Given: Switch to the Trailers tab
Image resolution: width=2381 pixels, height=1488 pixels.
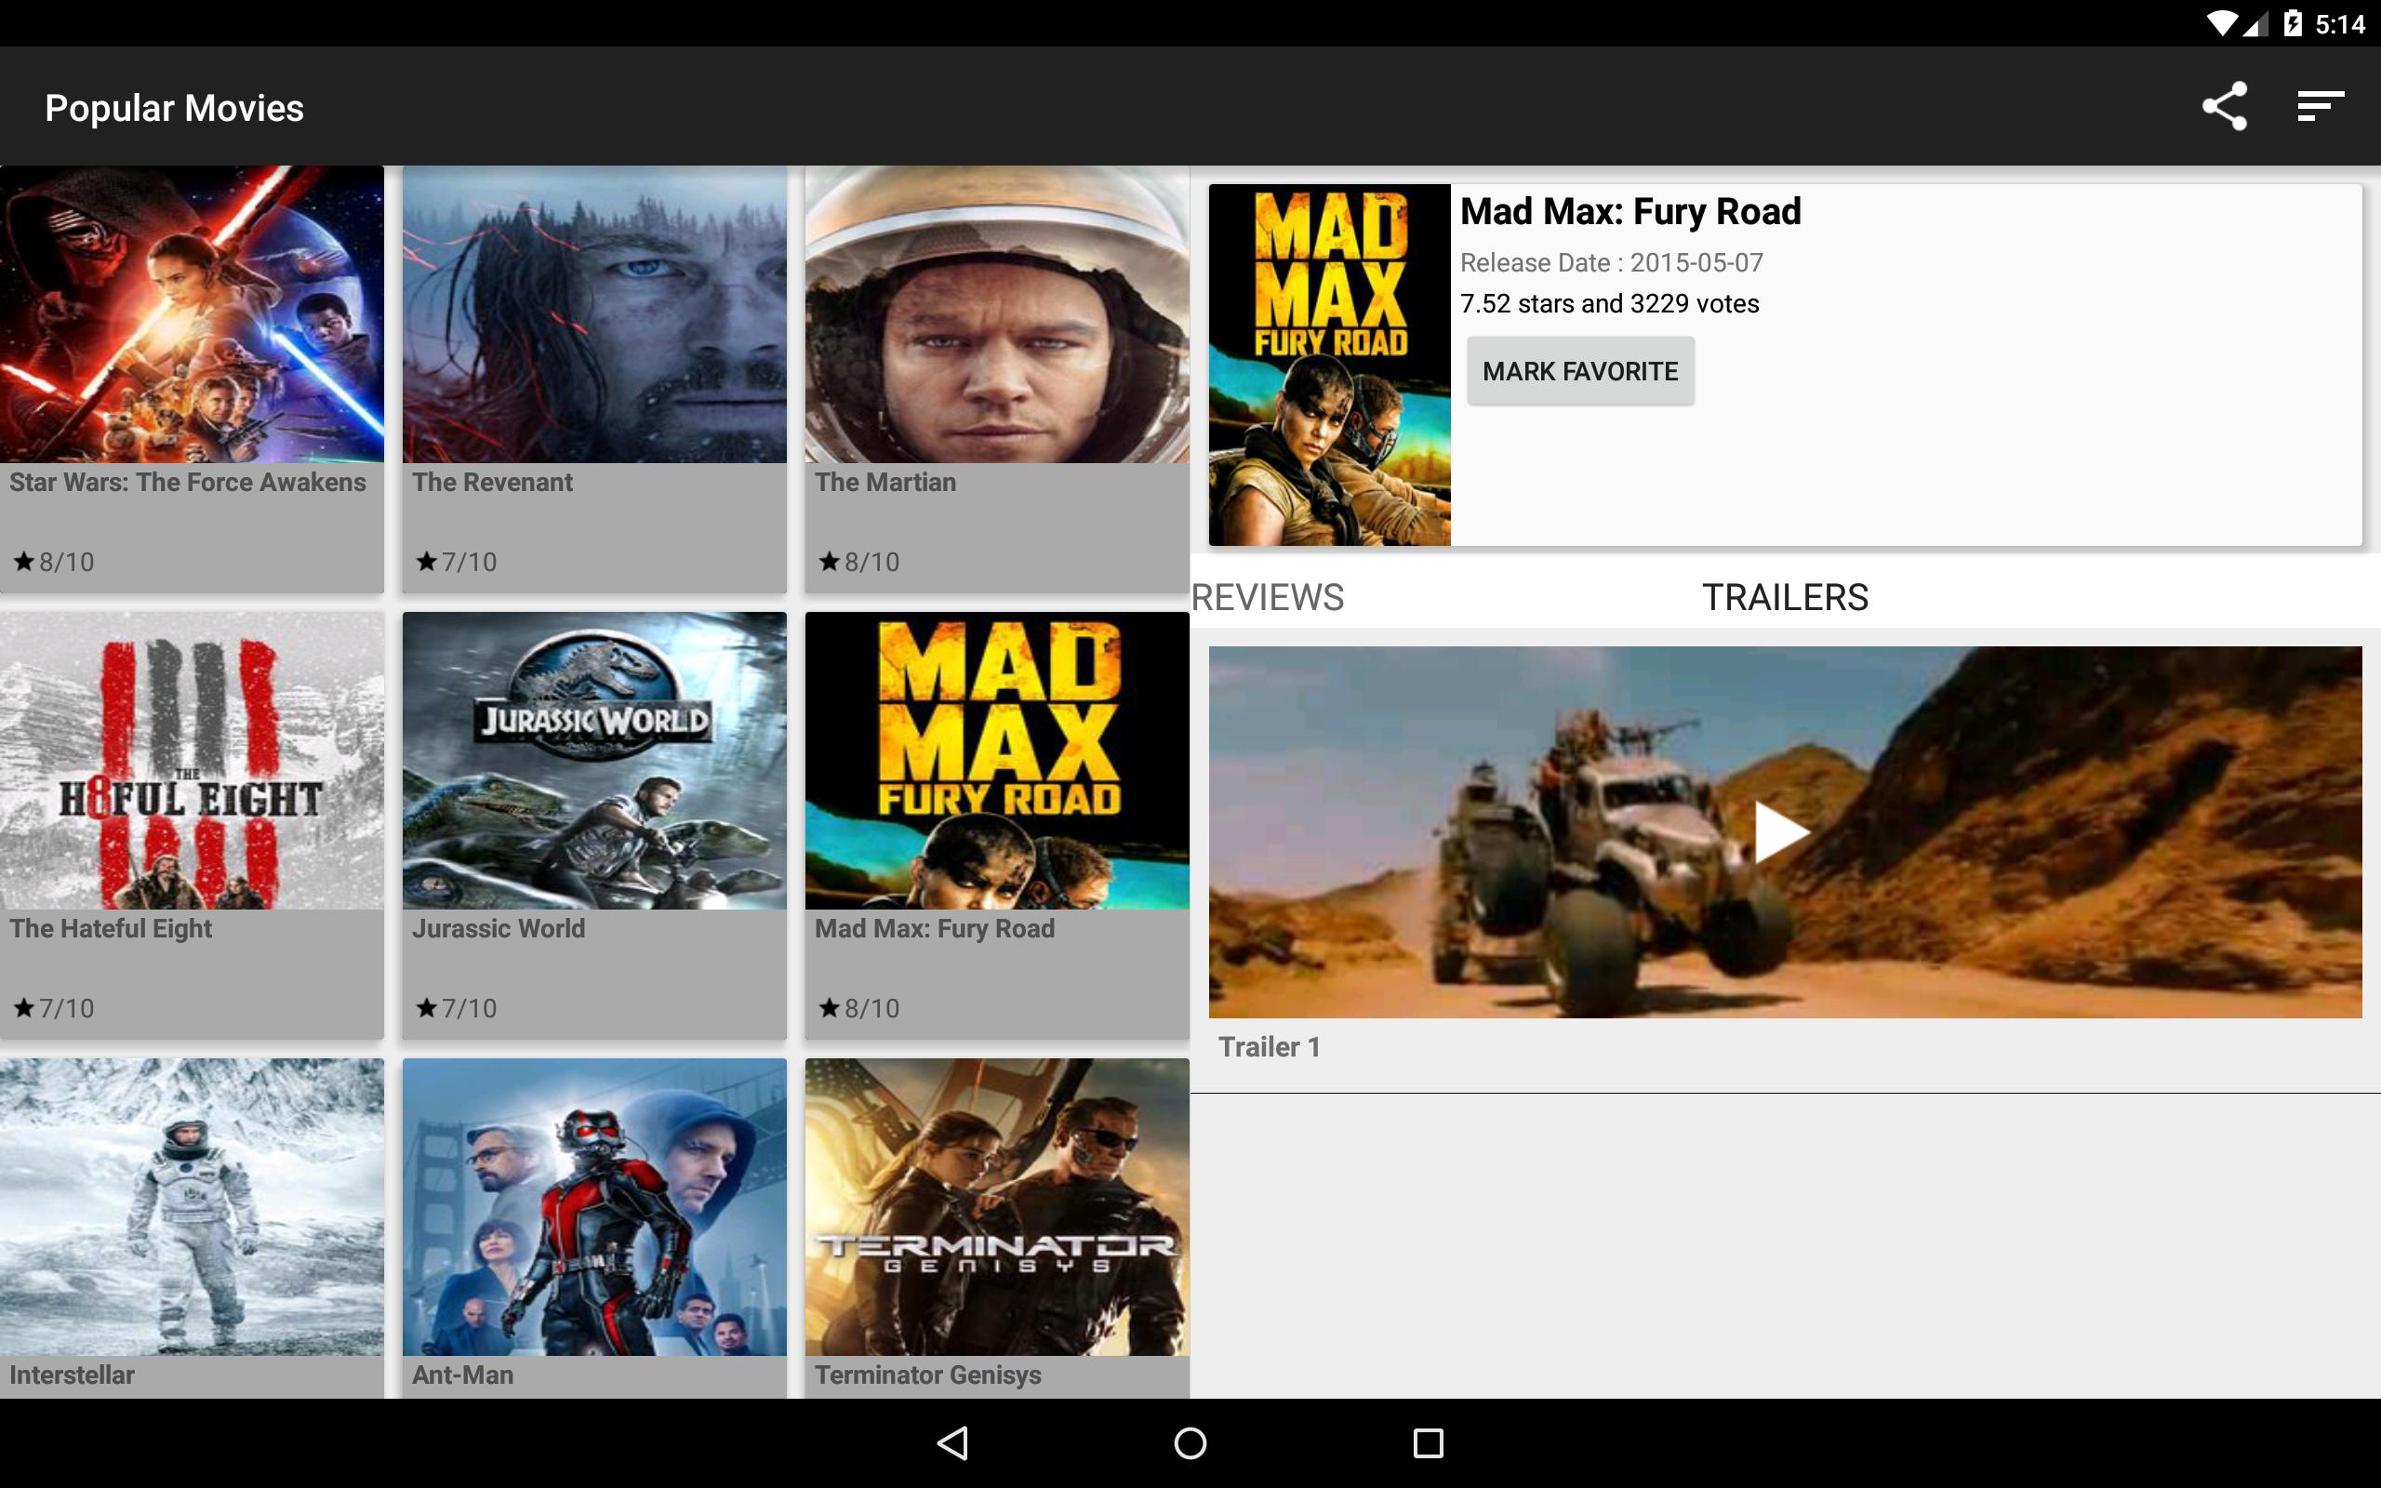Looking at the screenshot, I should pos(1785,597).
